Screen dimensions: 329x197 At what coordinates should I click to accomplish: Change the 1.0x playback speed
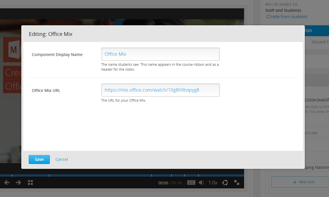[213, 183]
